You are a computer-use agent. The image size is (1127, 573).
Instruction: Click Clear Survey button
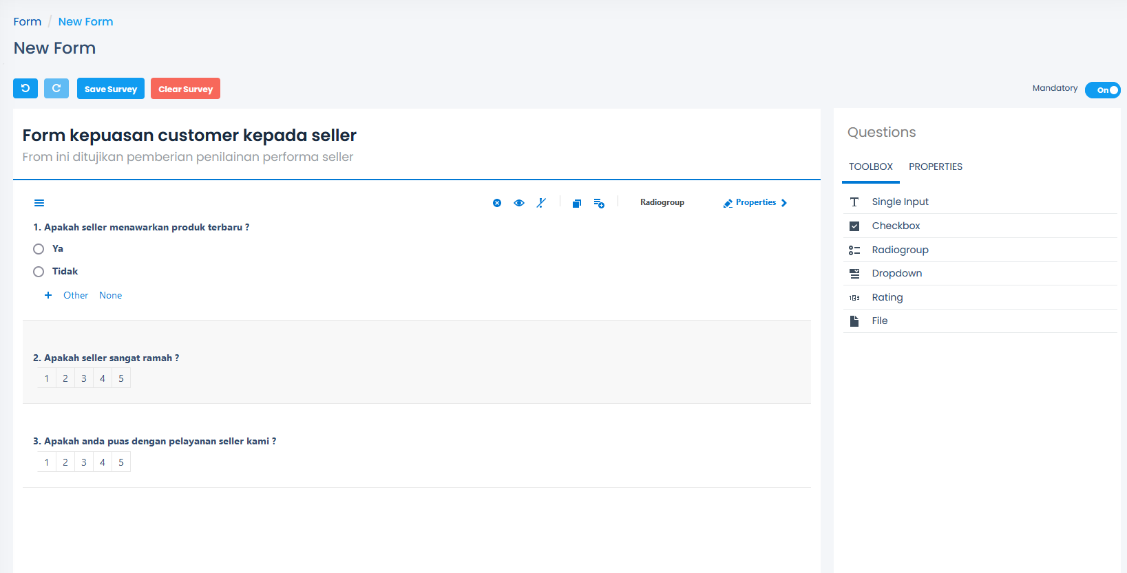click(185, 89)
